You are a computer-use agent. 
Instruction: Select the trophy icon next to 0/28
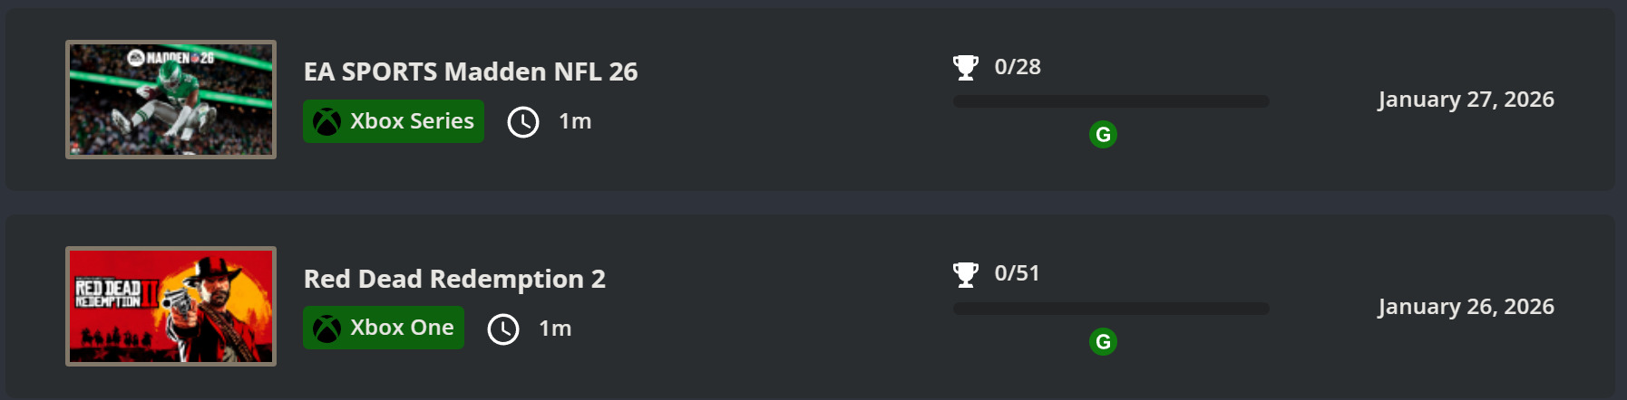pyautogui.click(x=966, y=67)
